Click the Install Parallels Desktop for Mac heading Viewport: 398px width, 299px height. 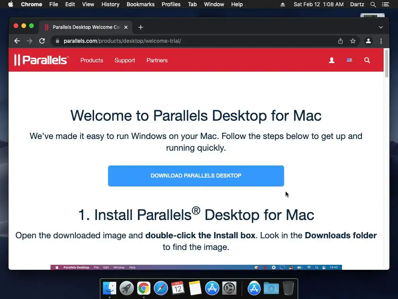[196, 214]
